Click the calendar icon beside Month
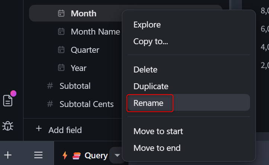This screenshot has width=269, height=165. click(61, 13)
